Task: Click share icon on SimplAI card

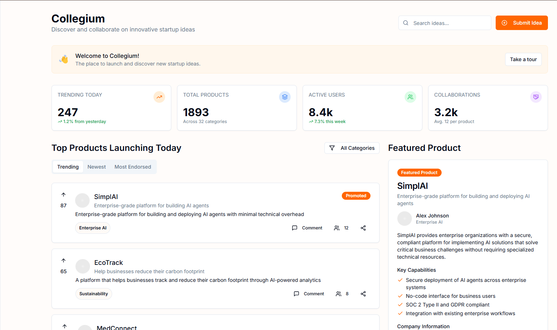Action: point(363,228)
